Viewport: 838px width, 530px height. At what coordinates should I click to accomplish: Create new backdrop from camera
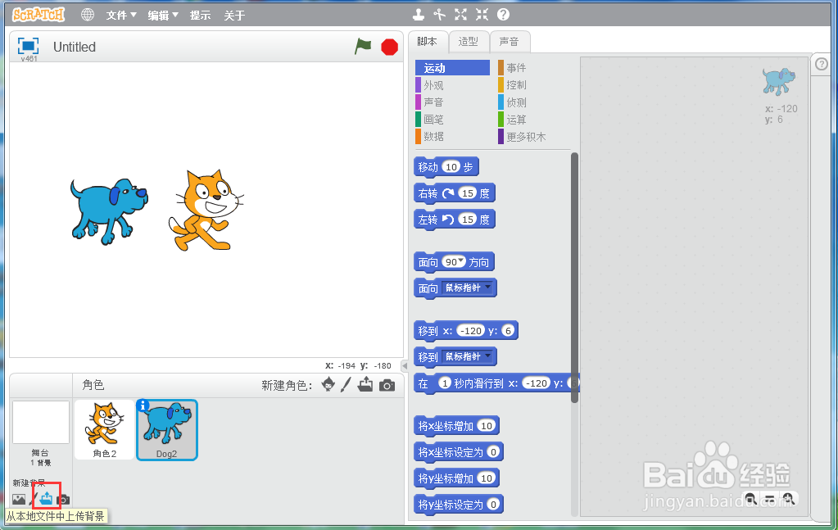64,500
